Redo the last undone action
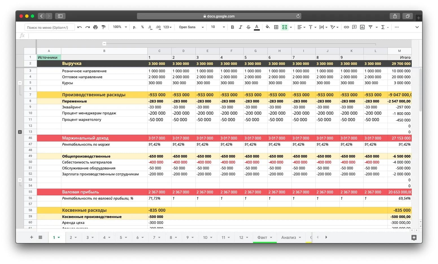The image size is (438, 264). (88, 27)
